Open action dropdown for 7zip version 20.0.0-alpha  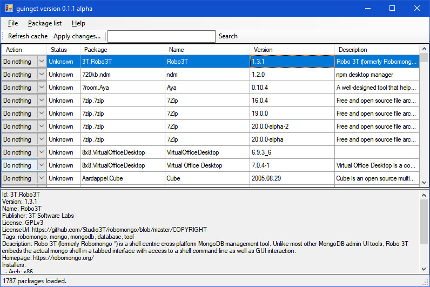point(42,139)
